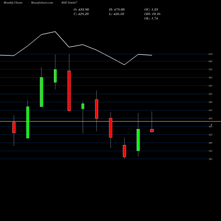Click the 481 price axis label

pos(210,110)
